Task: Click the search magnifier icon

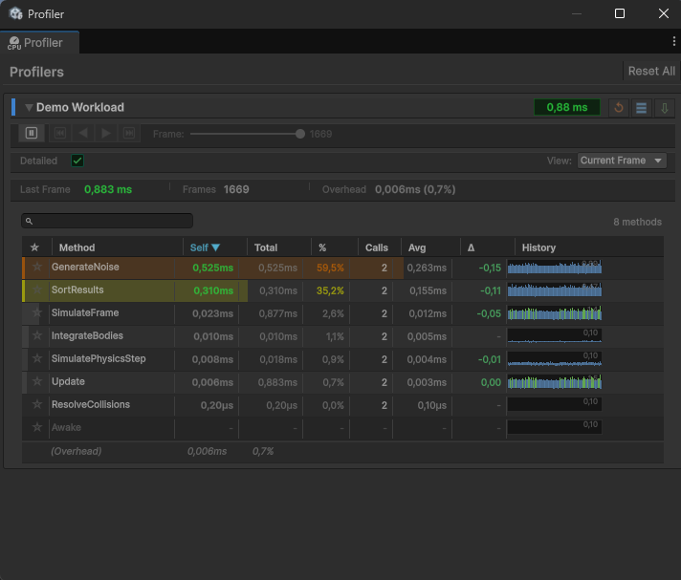Action: pyautogui.click(x=29, y=222)
